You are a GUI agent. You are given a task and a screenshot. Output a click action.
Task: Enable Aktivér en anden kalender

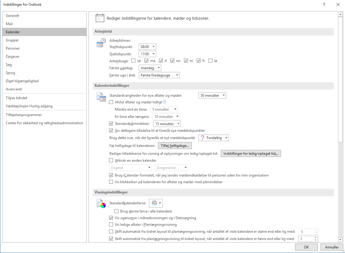pyautogui.click(x=111, y=160)
